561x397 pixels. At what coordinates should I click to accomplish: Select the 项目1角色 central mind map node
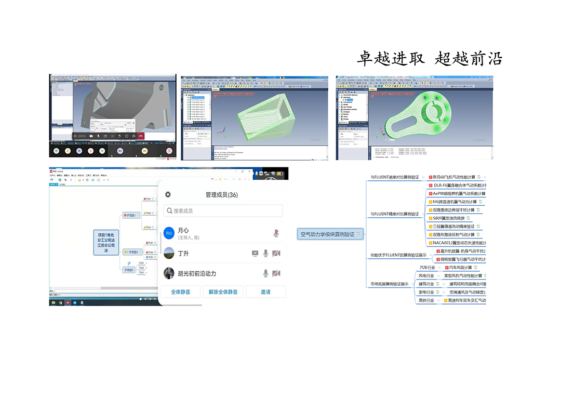click(x=106, y=242)
